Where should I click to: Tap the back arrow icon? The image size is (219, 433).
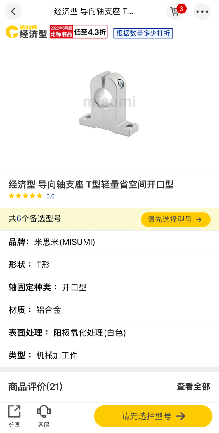13,11
